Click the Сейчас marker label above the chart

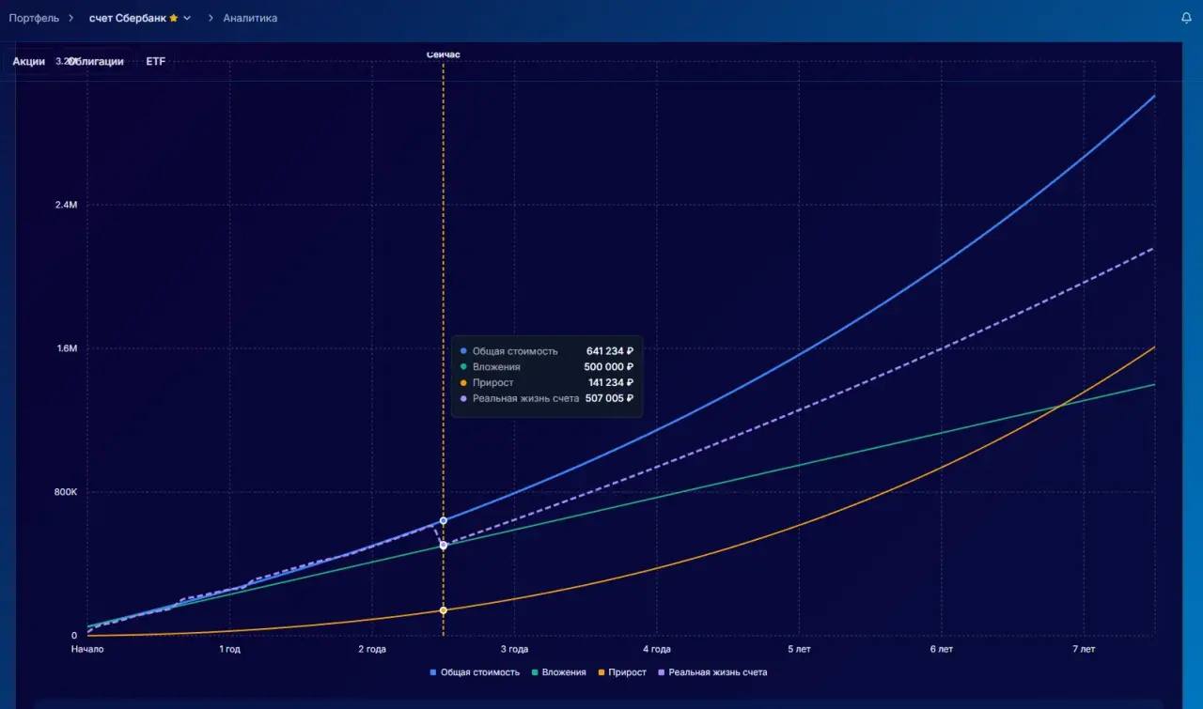click(444, 54)
